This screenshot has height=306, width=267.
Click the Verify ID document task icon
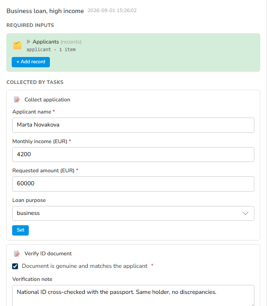pos(17,254)
